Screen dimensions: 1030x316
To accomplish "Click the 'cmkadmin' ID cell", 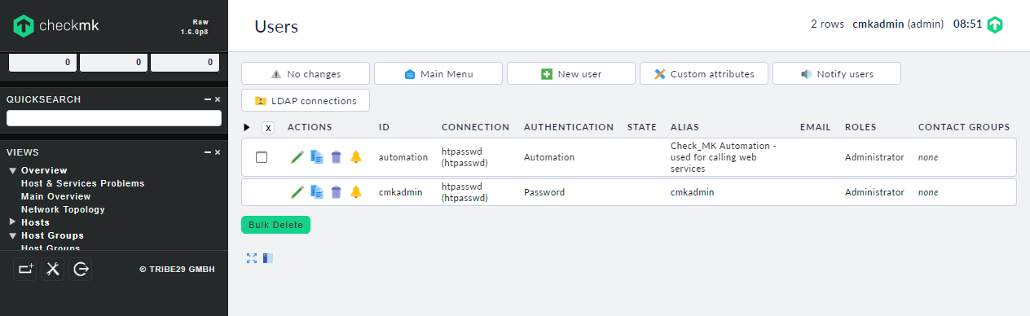I will 401,192.
